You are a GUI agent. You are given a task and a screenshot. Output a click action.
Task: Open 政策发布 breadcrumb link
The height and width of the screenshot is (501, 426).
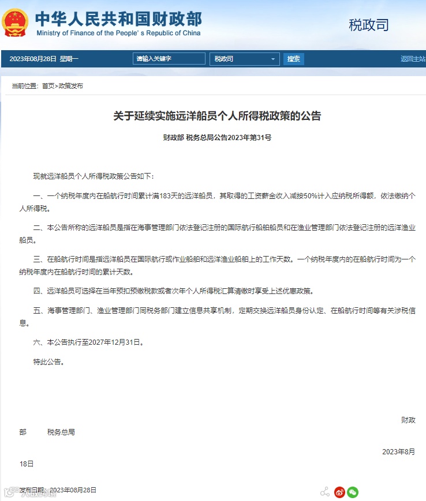coord(70,86)
